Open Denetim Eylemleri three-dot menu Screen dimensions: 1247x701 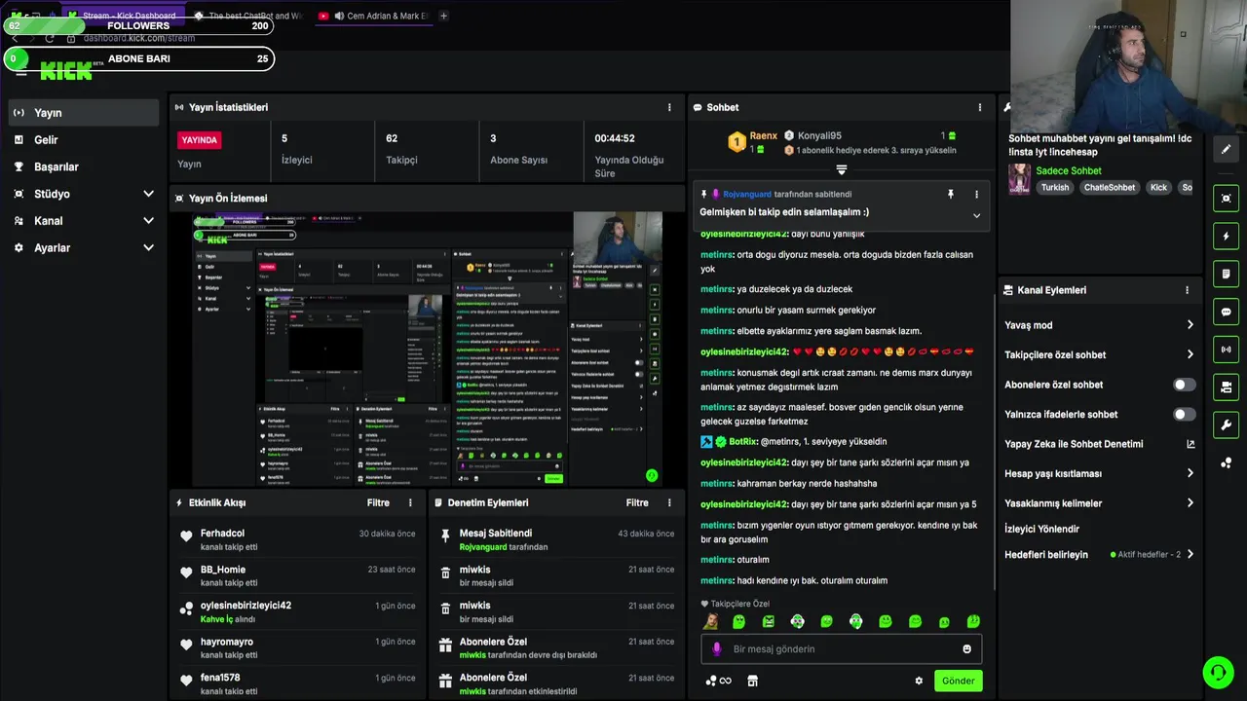coord(669,502)
